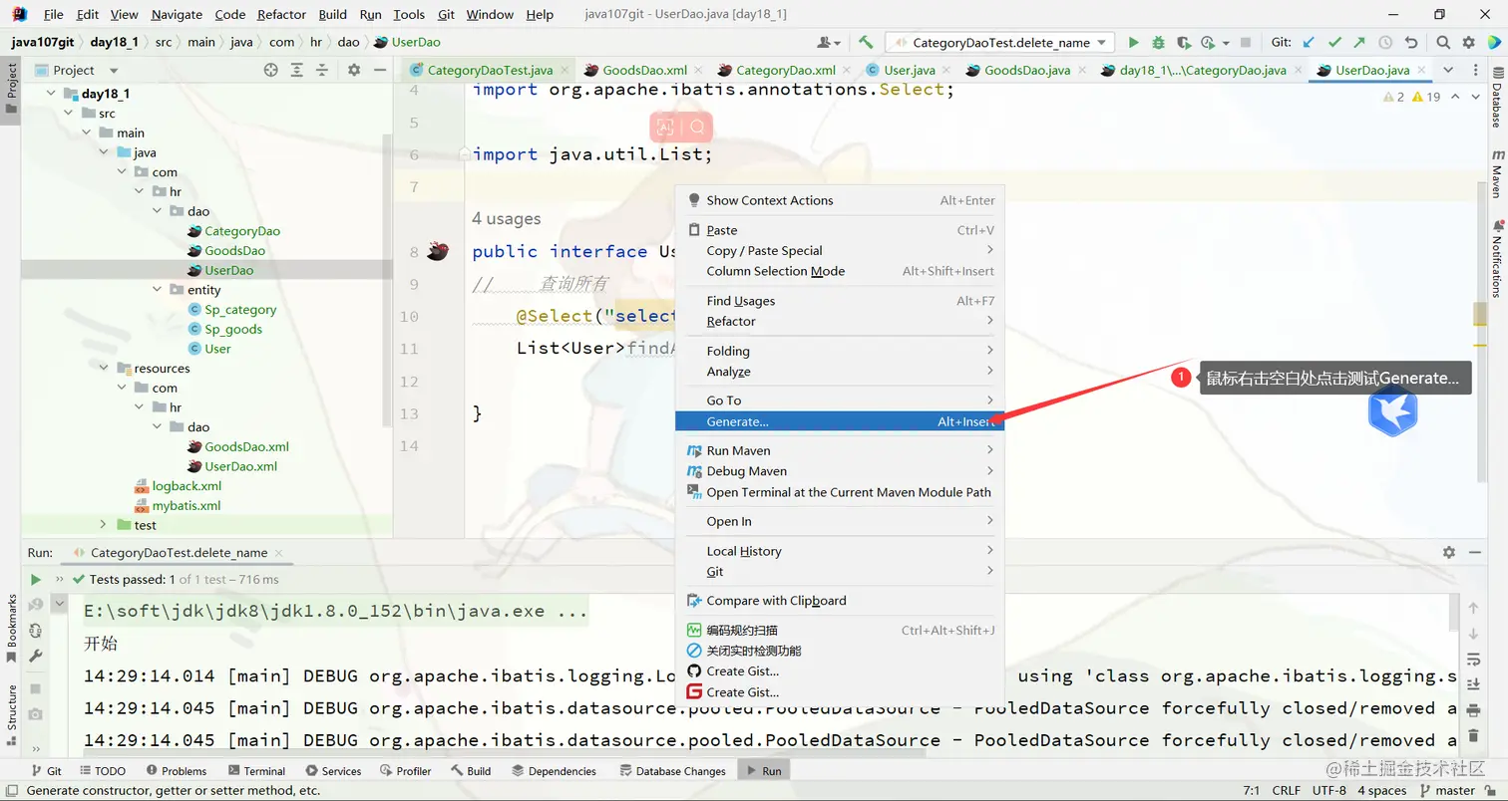Hide the Run tool window

1476,552
